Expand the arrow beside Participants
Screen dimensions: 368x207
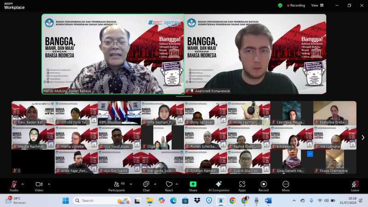coord(131,184)
